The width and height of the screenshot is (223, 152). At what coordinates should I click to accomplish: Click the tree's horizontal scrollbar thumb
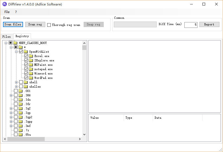pyautogui.click(x=26, y=139)
